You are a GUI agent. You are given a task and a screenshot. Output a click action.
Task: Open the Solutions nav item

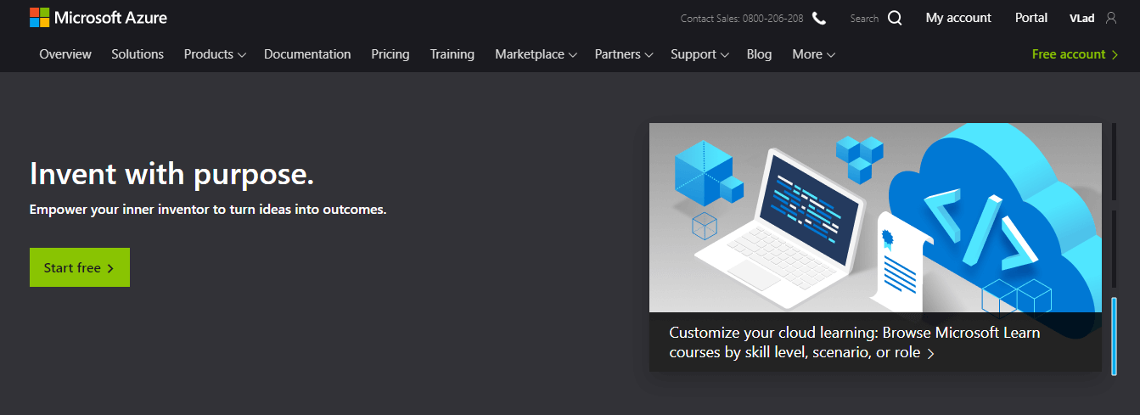coord(138,54)
